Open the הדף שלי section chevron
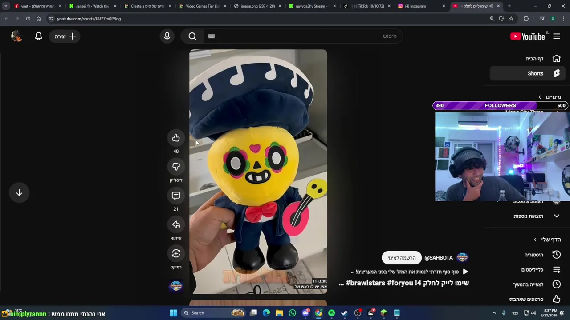This screenshot has width=570, height=320. point(535,240)
